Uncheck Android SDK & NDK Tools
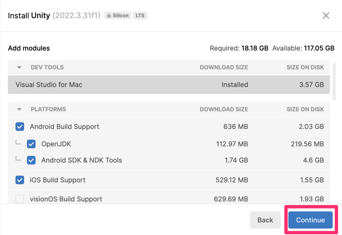342x235 pixels. pos(31,160)
